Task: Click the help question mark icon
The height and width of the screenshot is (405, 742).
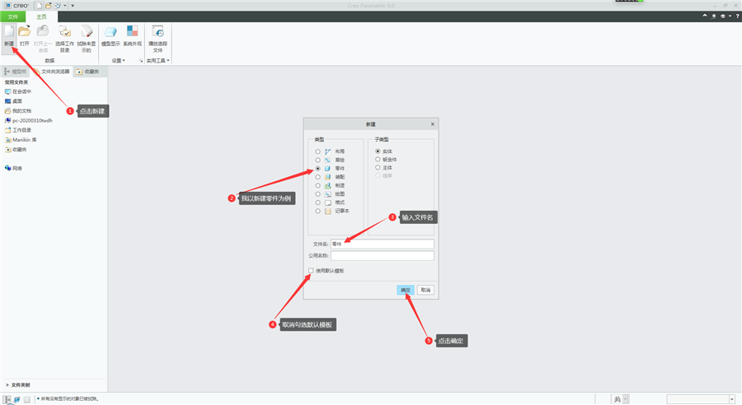Action: (737, 16)
